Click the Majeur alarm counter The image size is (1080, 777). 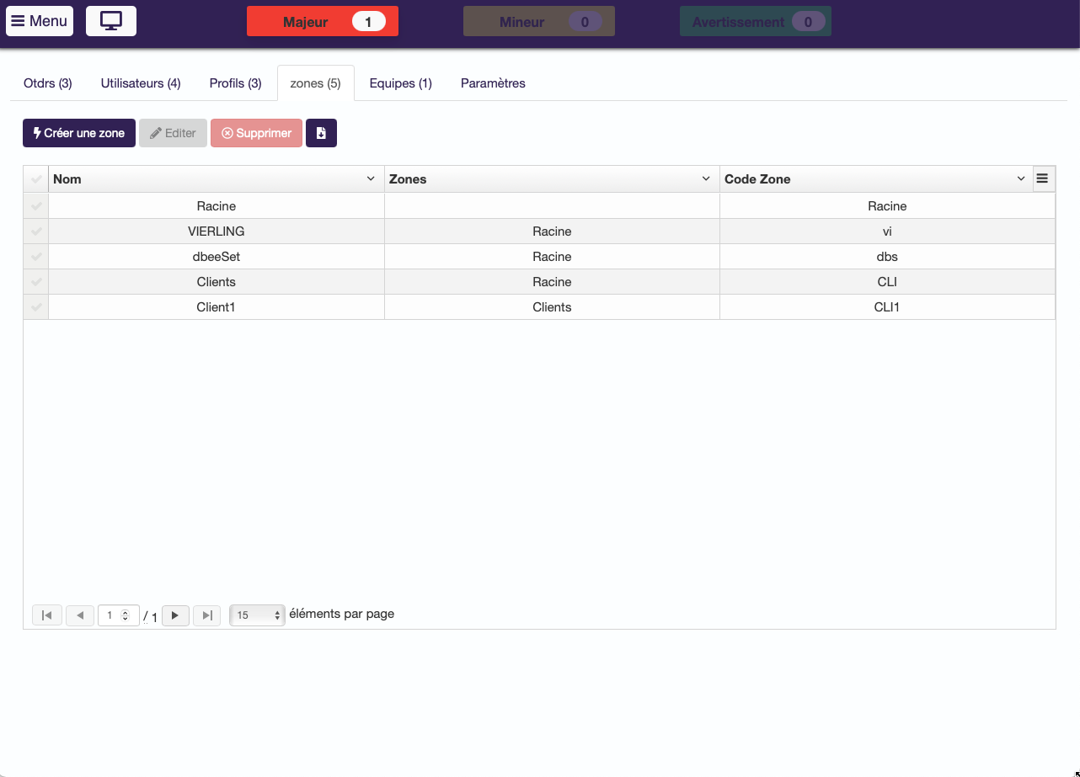pyautogui.click(x=323, y=22)
